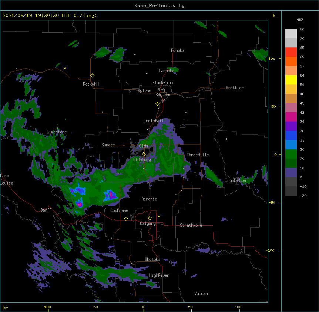Image resolution: width=319 pixels, height=312 pixels.
Task: Click the Innisfail label
Action: click(x=154, y=121)
